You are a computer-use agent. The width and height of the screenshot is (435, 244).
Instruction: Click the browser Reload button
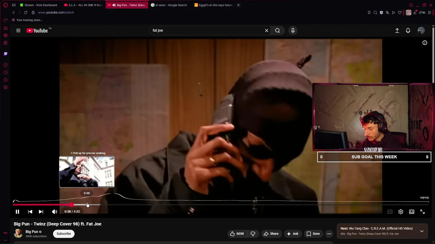[25, 13]
